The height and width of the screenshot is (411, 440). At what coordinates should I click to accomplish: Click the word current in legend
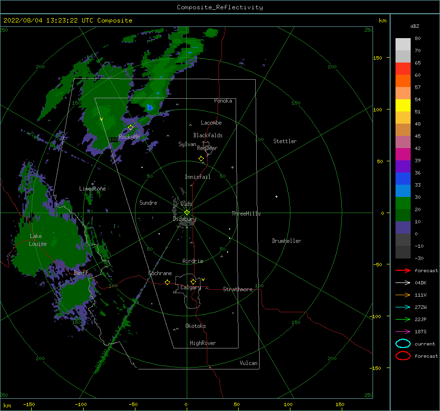(x=425, y=344)
